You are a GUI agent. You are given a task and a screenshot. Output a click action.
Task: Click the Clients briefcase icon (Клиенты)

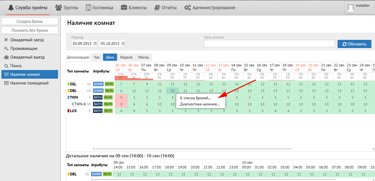click(x=124, y=8)
